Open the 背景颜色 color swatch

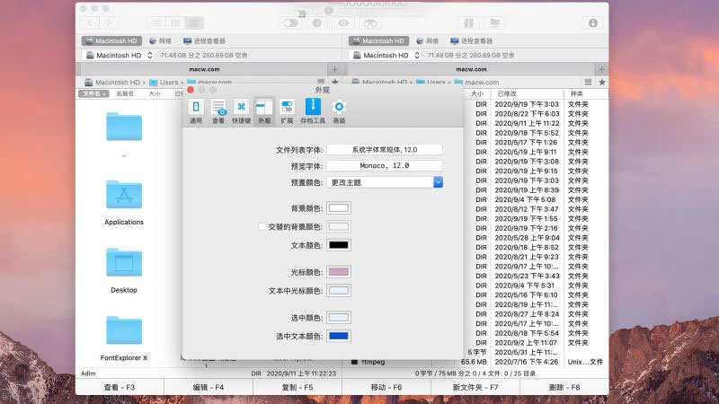pyautogui.click(x=339, y=208)
